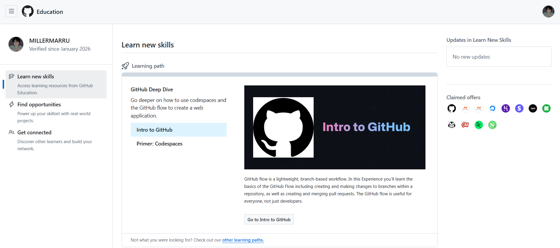Open the user avatar menu in header

(x=548, y=11)
